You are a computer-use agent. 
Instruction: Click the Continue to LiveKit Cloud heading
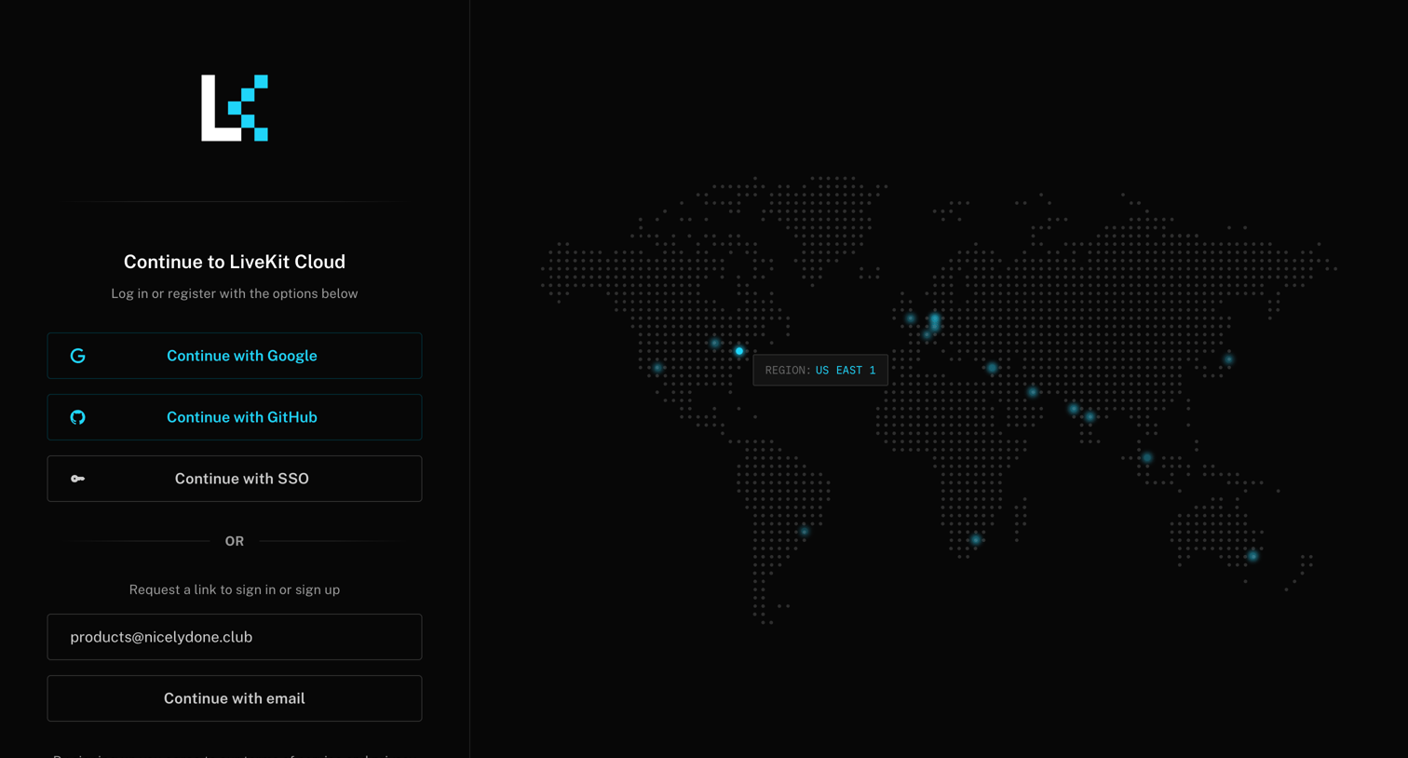pos(235,262)
